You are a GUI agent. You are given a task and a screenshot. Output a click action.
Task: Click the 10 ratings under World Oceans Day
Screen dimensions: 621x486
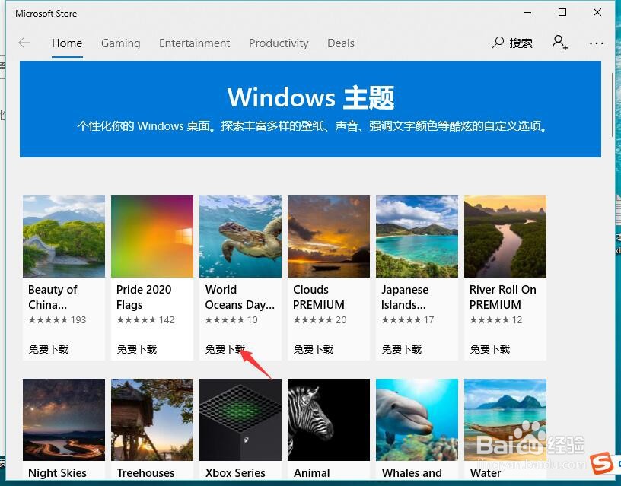(x=253, y=319)
